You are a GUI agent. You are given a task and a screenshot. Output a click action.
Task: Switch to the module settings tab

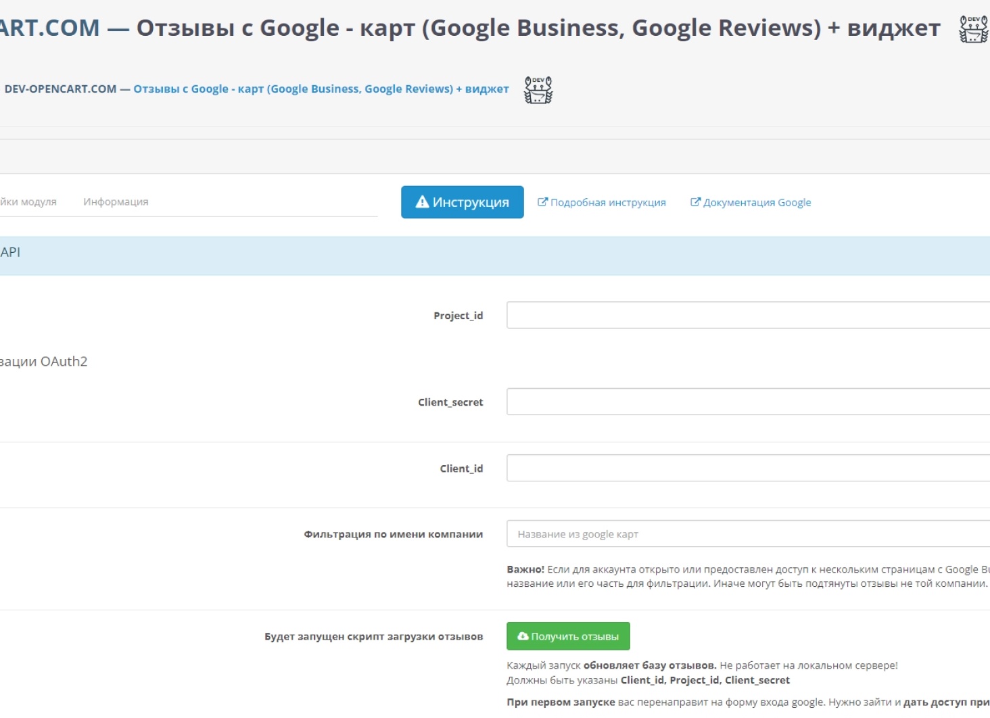point(28,201)
